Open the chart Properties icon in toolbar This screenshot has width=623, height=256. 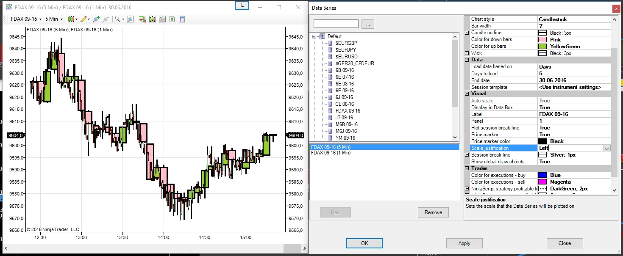[x=182, y=19]
